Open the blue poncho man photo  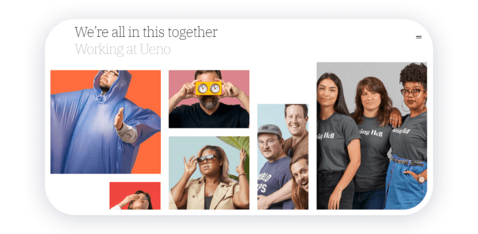[105, 122]
